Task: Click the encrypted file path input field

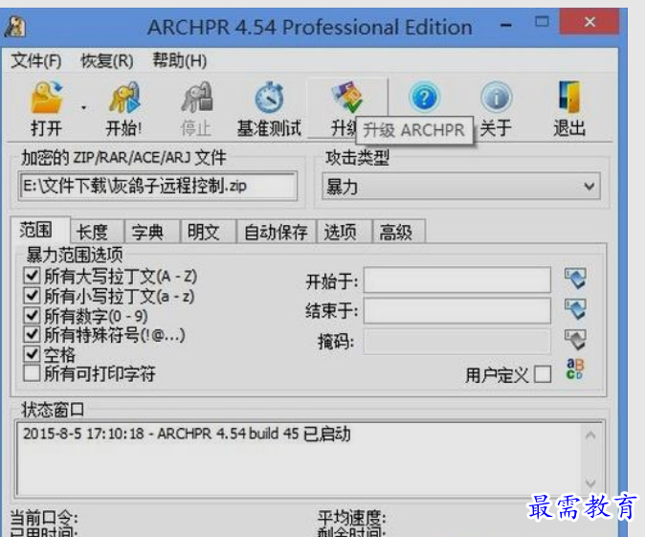Action: [158, 186]
